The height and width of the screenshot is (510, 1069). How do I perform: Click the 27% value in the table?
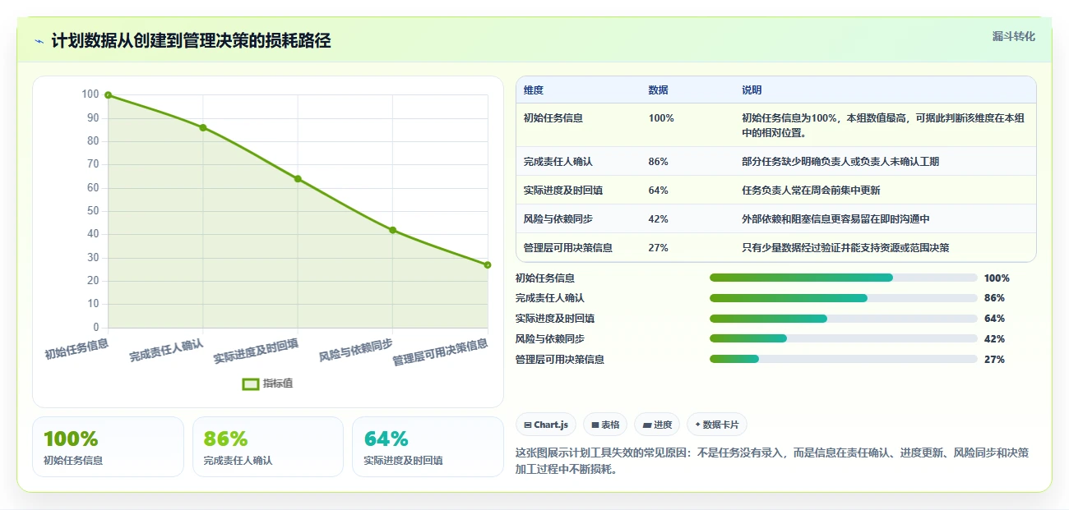coord(658,248)
